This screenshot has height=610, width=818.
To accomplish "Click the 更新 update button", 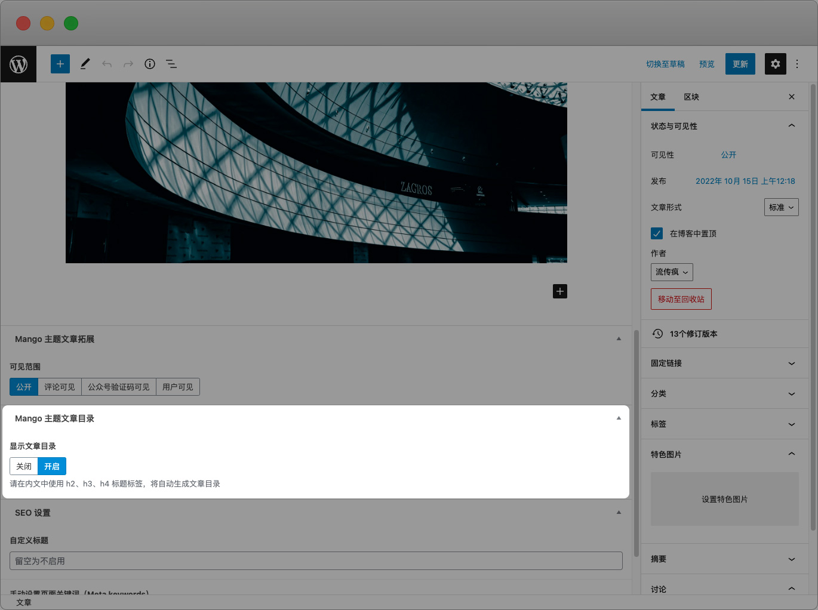I will pos(740,64).
